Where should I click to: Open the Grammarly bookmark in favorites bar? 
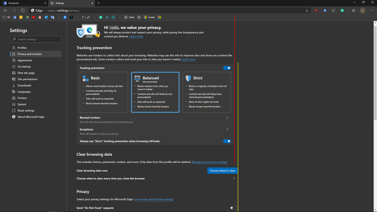coord(101,17)
